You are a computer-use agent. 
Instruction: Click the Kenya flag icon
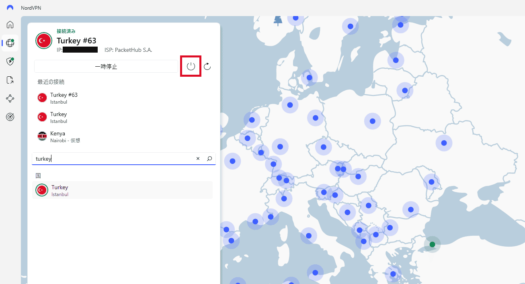pos(42,136)
